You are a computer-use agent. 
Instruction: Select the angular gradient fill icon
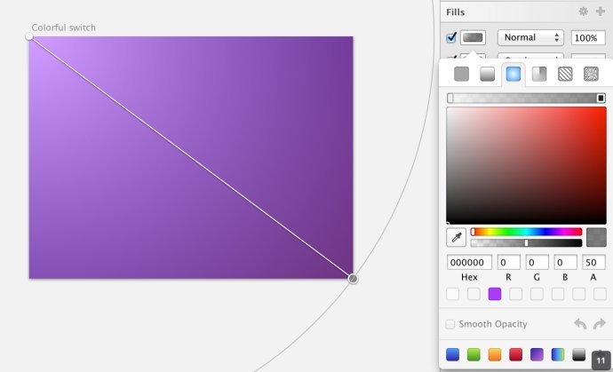[539, 74]
